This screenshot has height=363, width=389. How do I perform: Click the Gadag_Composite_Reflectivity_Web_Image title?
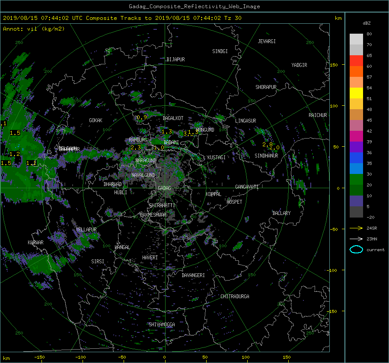click(194, 6)
